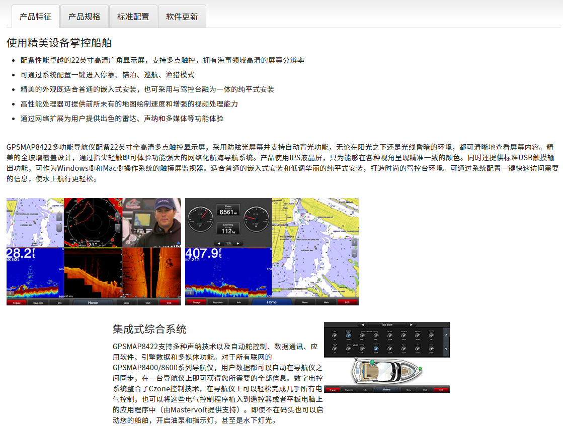Open the gauges and chart screenshot with 407.9 depth

272,252
